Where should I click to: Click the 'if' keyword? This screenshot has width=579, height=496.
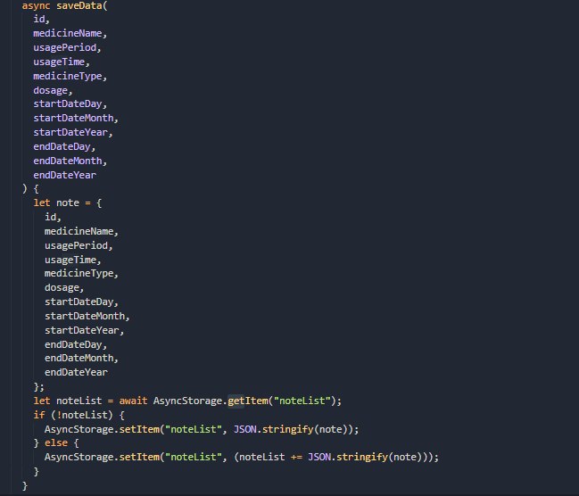[x=39, y=415]
